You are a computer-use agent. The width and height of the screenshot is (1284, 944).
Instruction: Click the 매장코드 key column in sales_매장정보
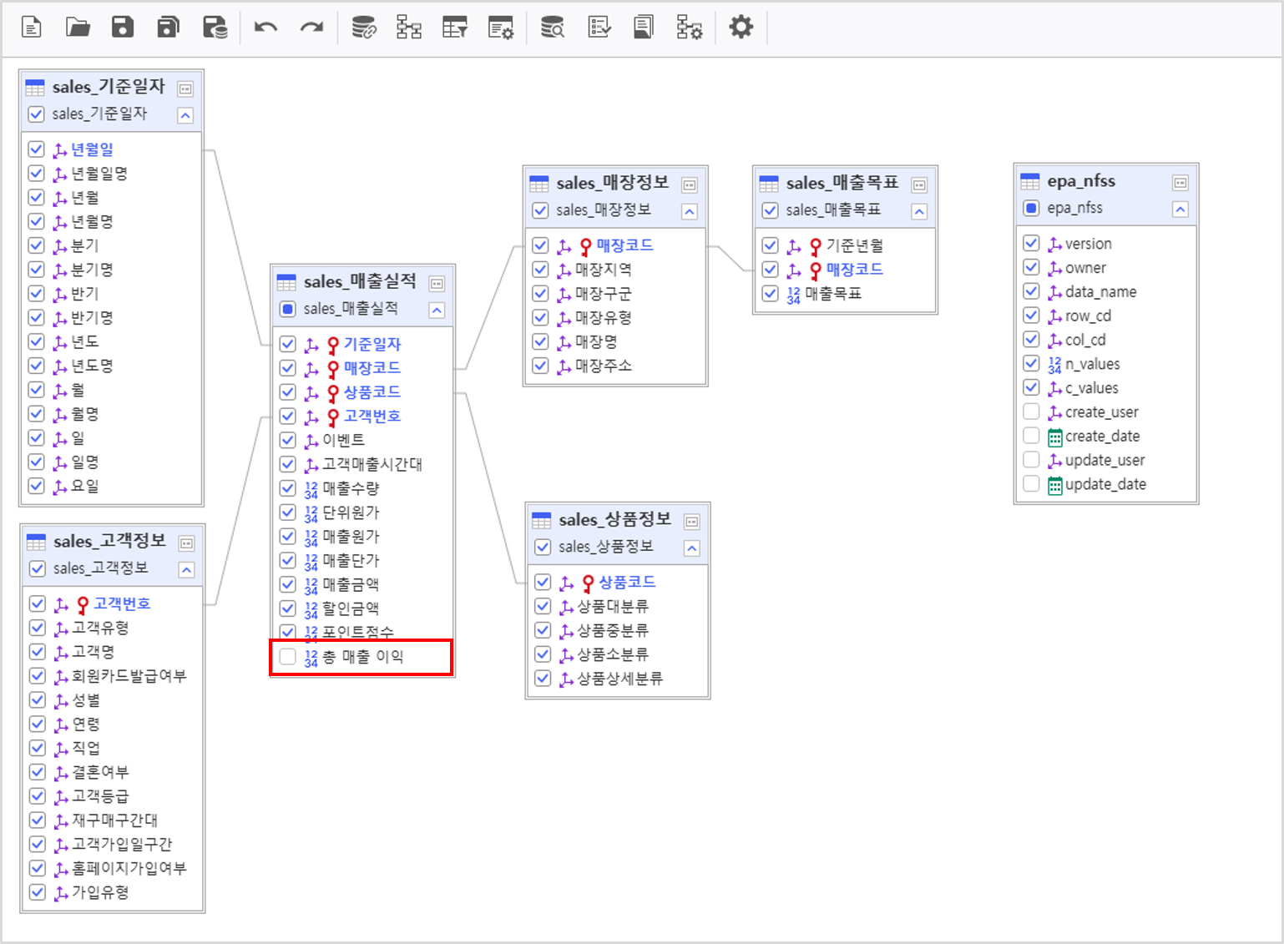tap(625, 245)
